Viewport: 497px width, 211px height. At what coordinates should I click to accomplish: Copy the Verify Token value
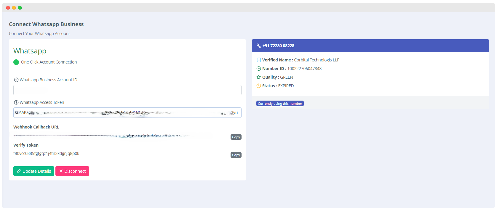click(236, 155)
